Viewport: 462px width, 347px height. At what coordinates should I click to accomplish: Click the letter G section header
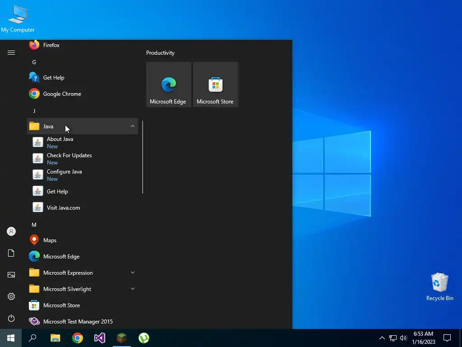(34, 62)
